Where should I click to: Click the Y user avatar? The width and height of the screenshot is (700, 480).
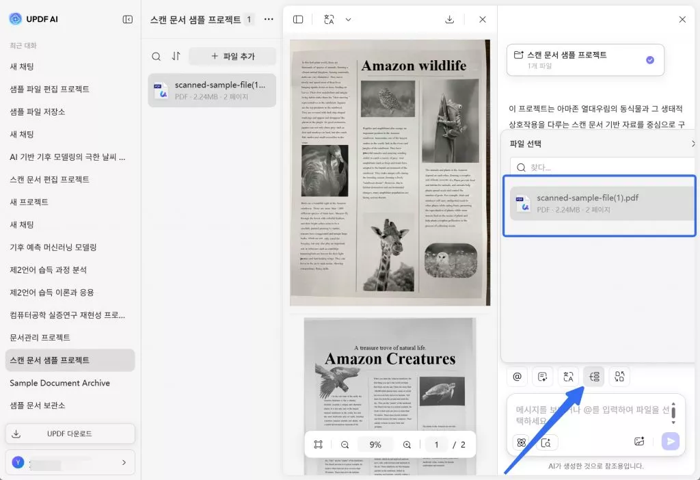point(18,462)
